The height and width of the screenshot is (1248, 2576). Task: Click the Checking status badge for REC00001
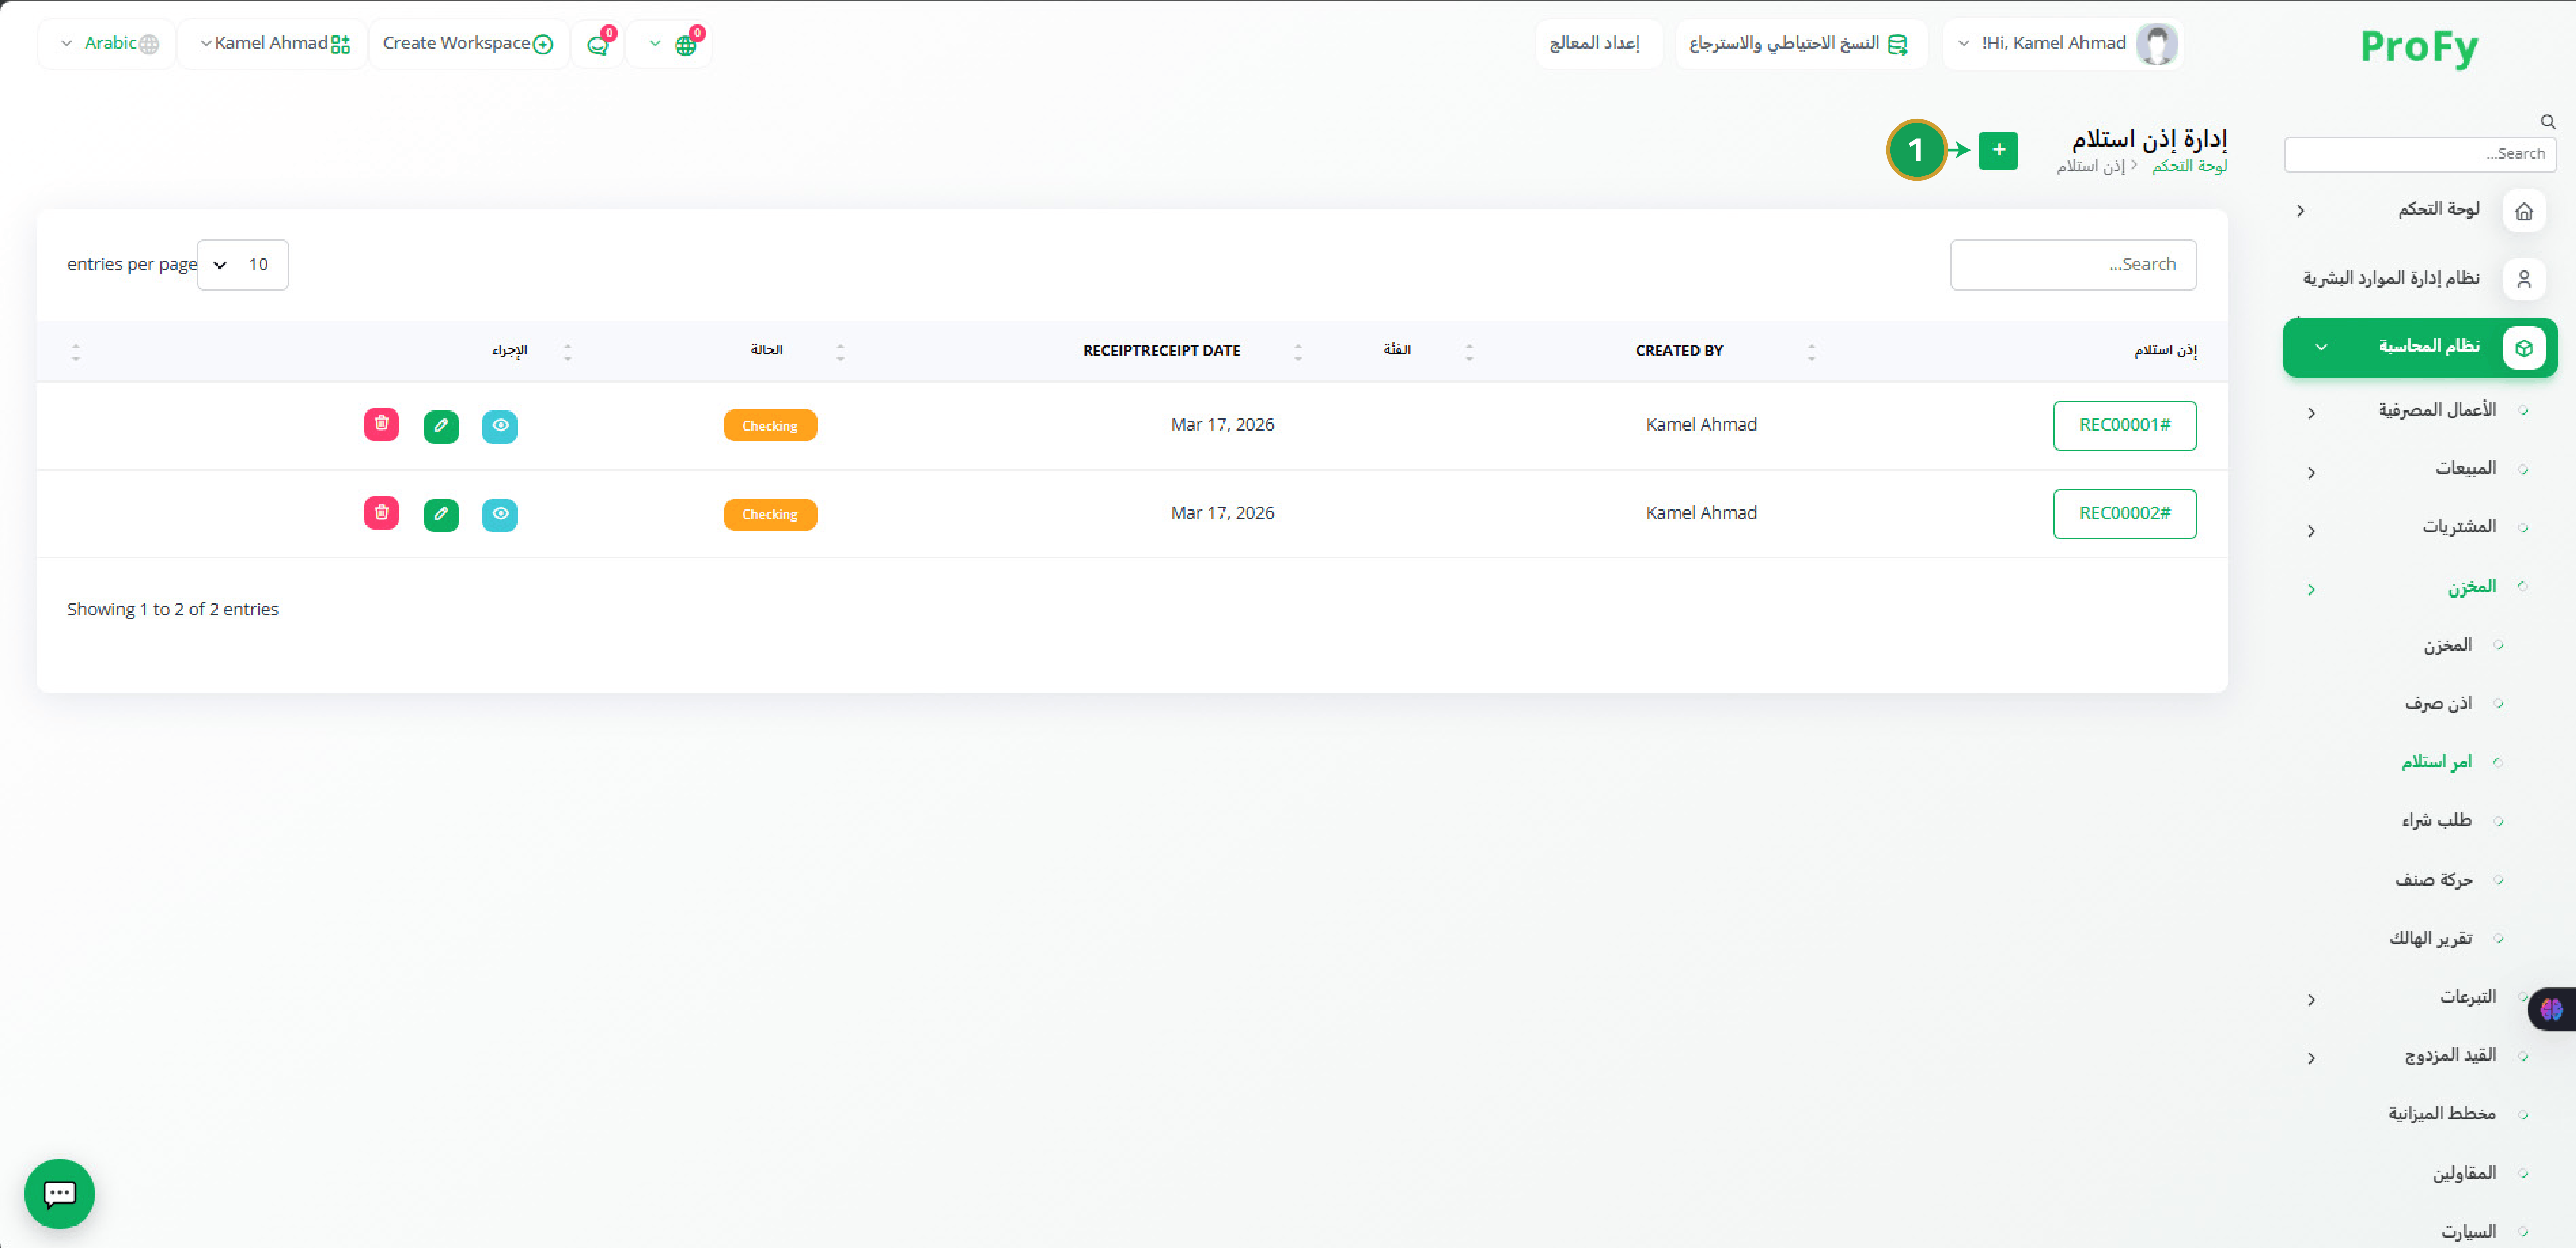(x=770, y=426)
